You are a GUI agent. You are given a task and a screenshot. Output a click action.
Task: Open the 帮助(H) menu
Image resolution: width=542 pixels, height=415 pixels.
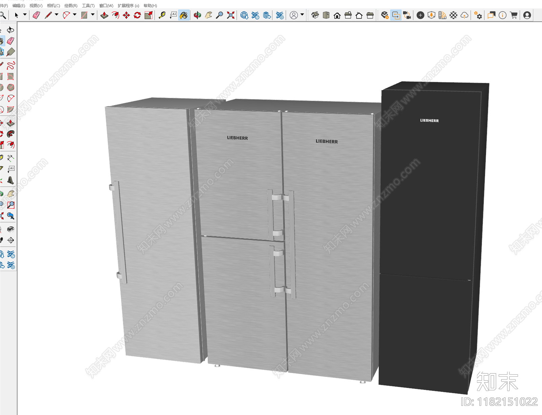(150, 6)
